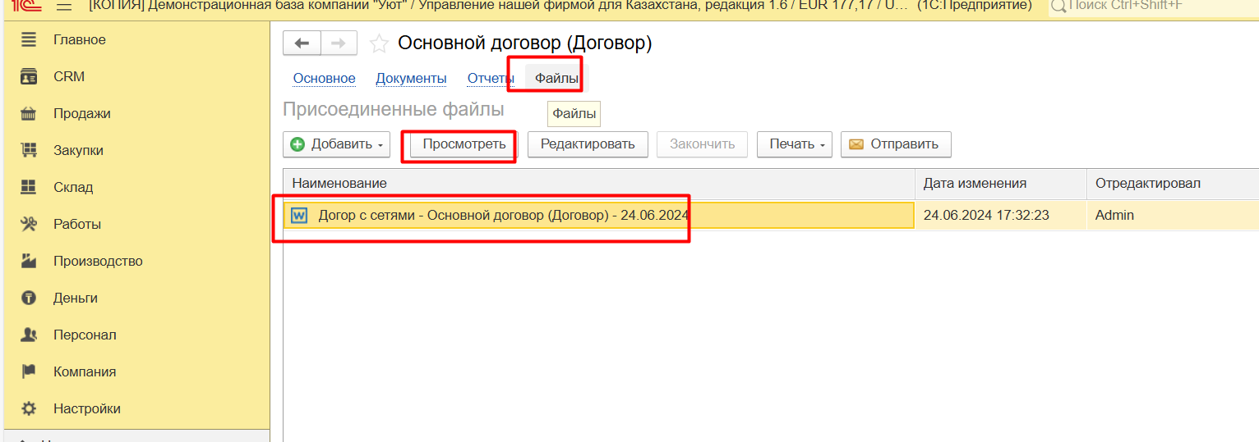Click the Главное section label
Screen dimensions: 1259x442
tap(80, 40)
